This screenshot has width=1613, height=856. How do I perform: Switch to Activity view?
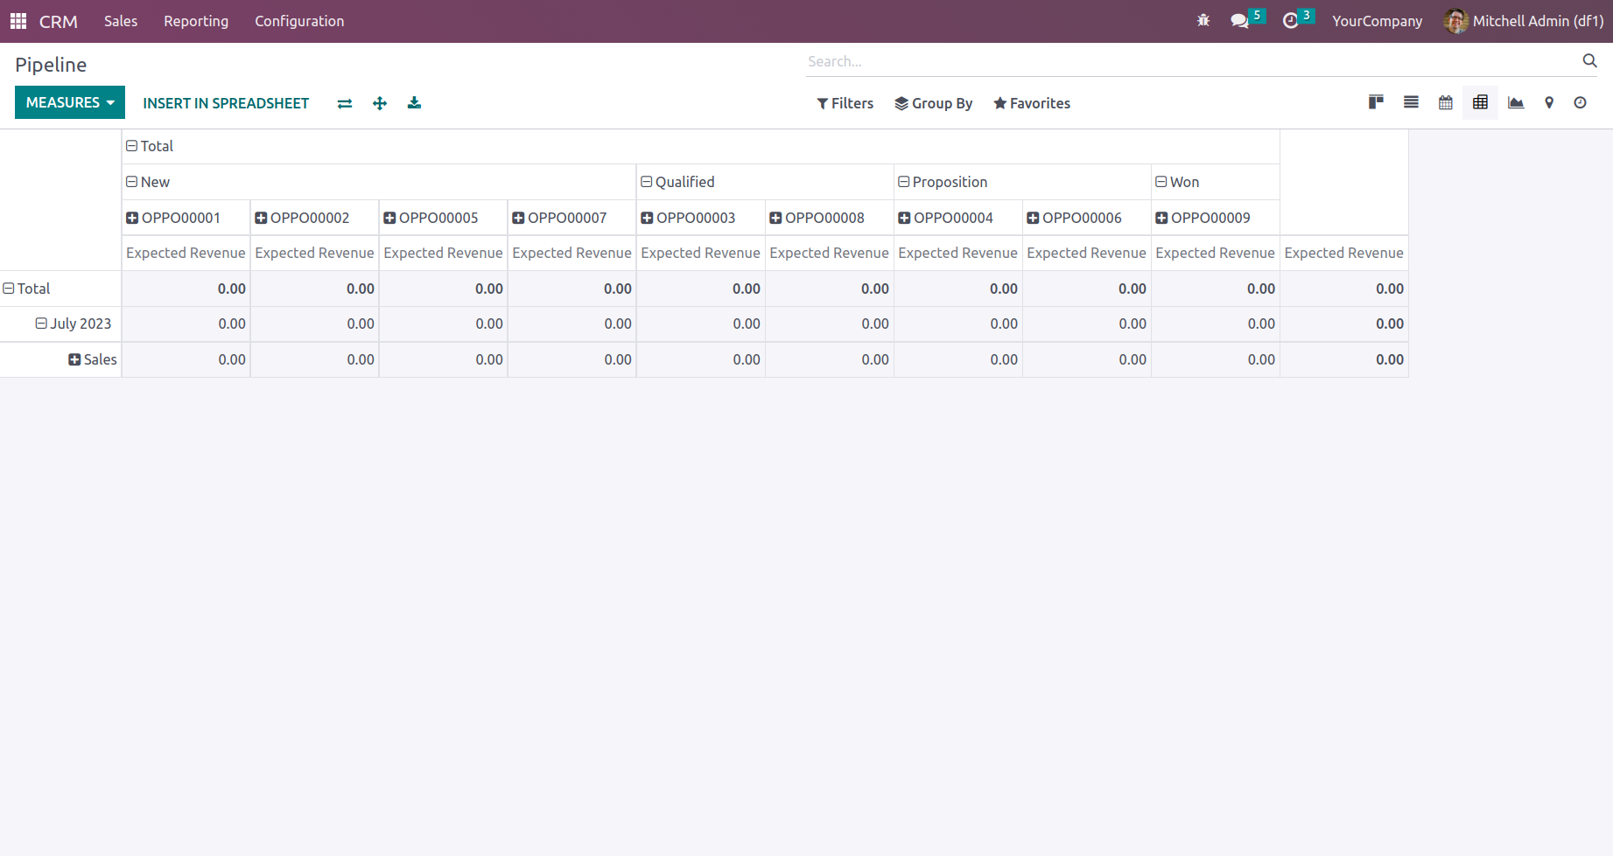click(1580, 102)
